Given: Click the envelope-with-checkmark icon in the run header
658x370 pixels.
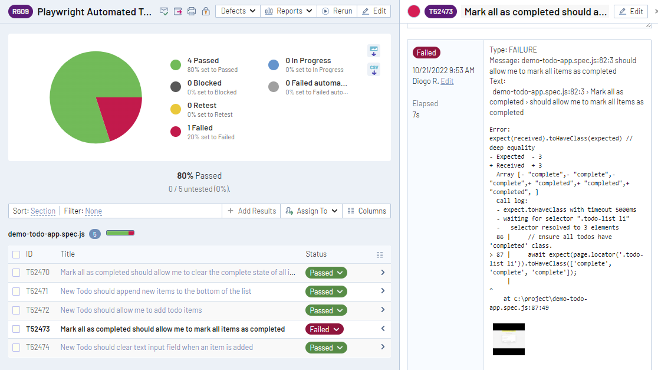Looking at the screenshot, I should coord(164,11).
